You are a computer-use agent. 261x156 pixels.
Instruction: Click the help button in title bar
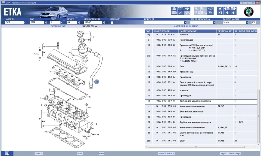point(242,3)
